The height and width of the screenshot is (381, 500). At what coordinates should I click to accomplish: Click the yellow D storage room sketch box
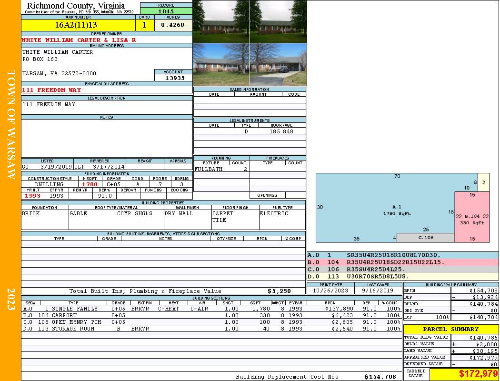483,182
